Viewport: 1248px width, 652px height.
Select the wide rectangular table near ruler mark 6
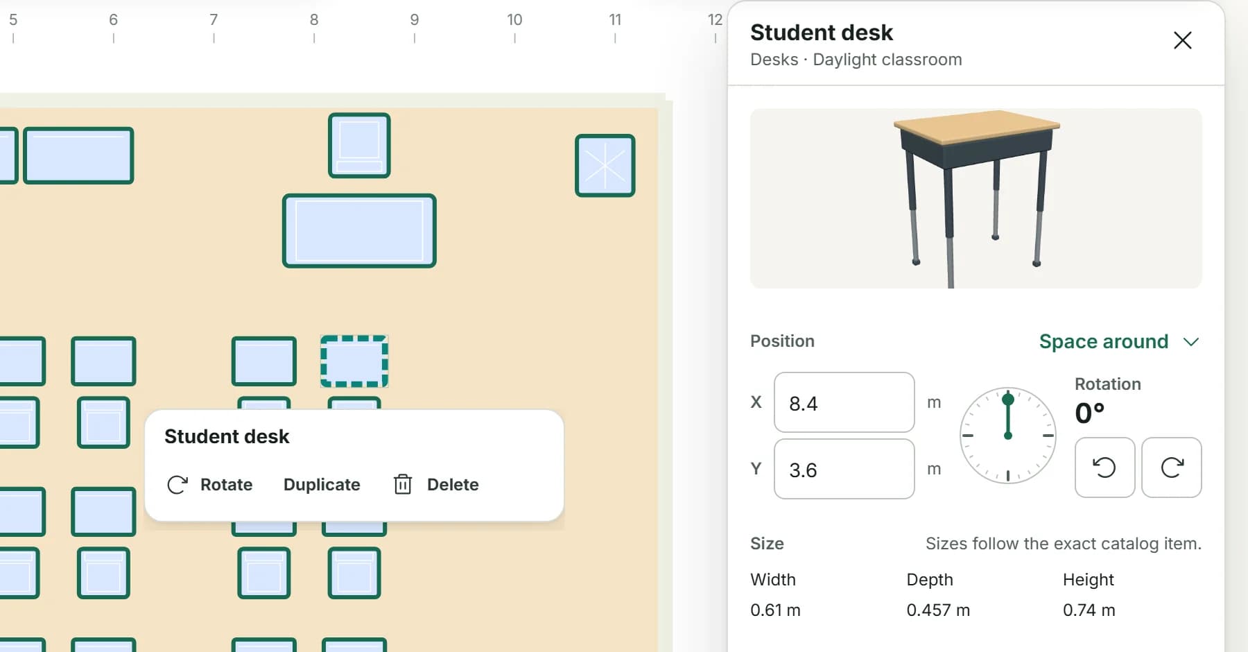tap(78, 155)
